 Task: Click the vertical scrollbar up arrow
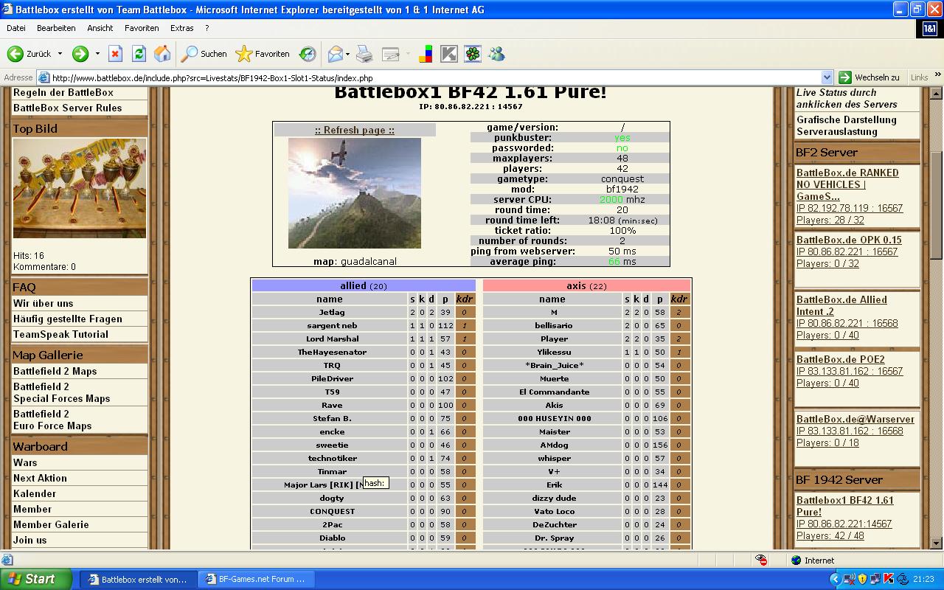click(x=937, y=94)
